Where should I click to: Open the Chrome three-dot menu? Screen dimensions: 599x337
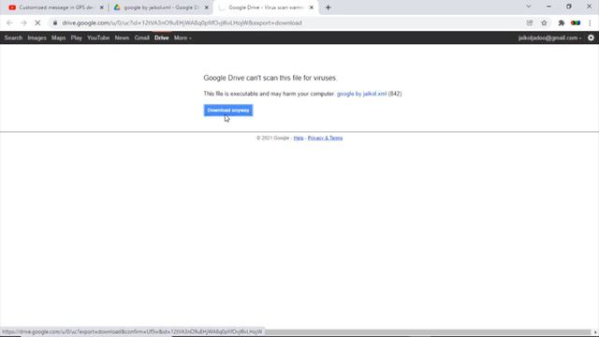pyautogui.click(x=590, y=22)
